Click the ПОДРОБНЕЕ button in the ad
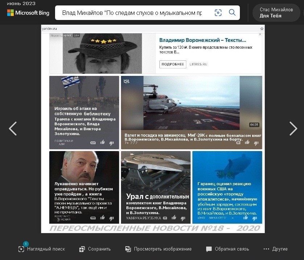 pos(173,64)
